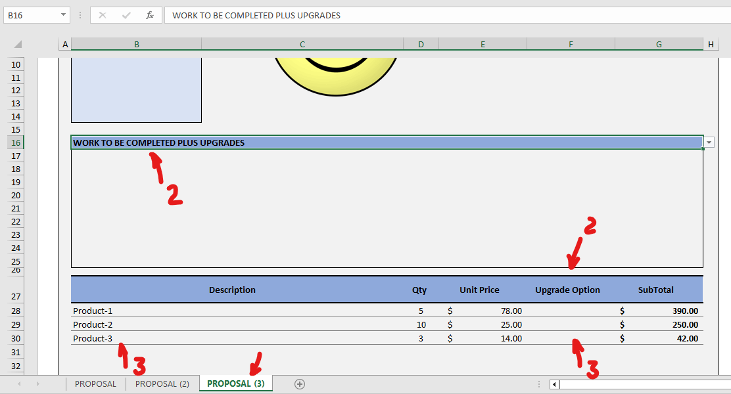Select the Product-1 description cell
The height and width of the screenshot is (394, 731).
click(237, 311)
